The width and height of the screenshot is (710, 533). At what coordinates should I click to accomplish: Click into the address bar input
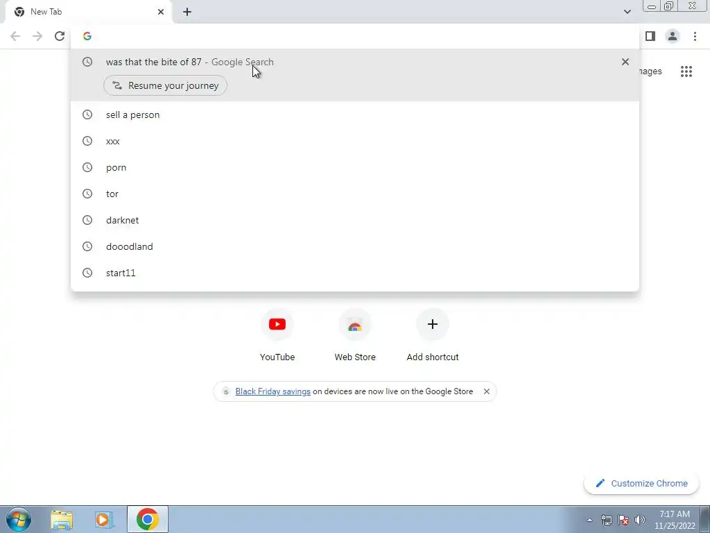[355, 36]
